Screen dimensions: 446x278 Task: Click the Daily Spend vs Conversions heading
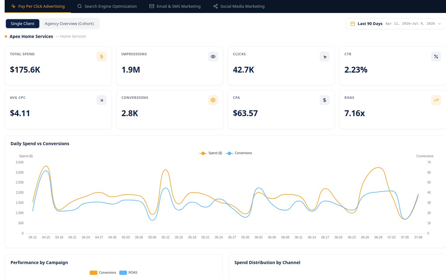tap(40, 144)
